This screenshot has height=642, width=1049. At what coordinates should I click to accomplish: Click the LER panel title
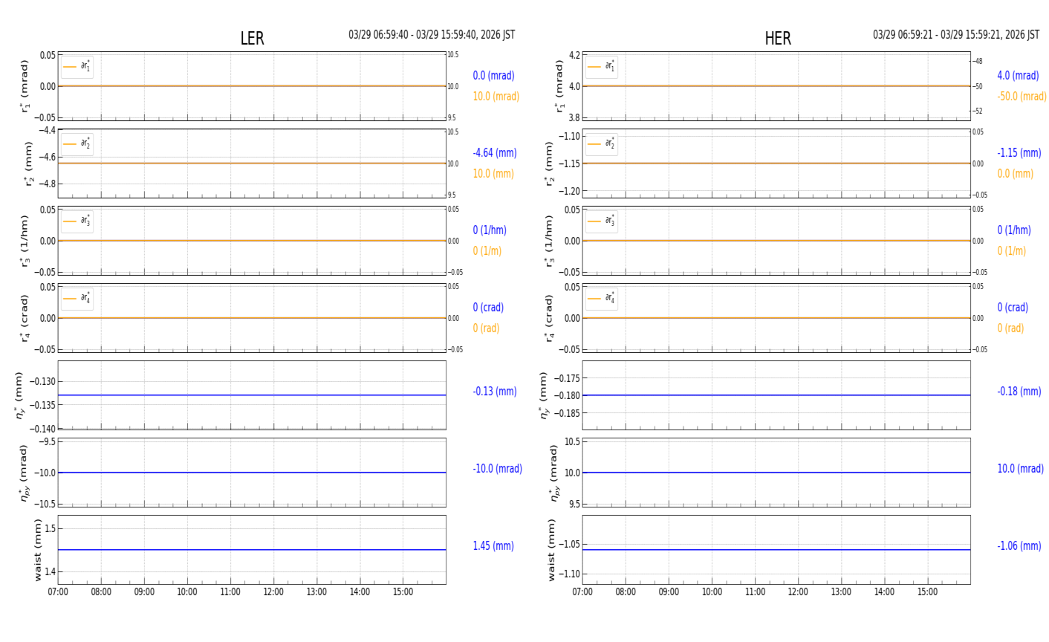point(252,39)
